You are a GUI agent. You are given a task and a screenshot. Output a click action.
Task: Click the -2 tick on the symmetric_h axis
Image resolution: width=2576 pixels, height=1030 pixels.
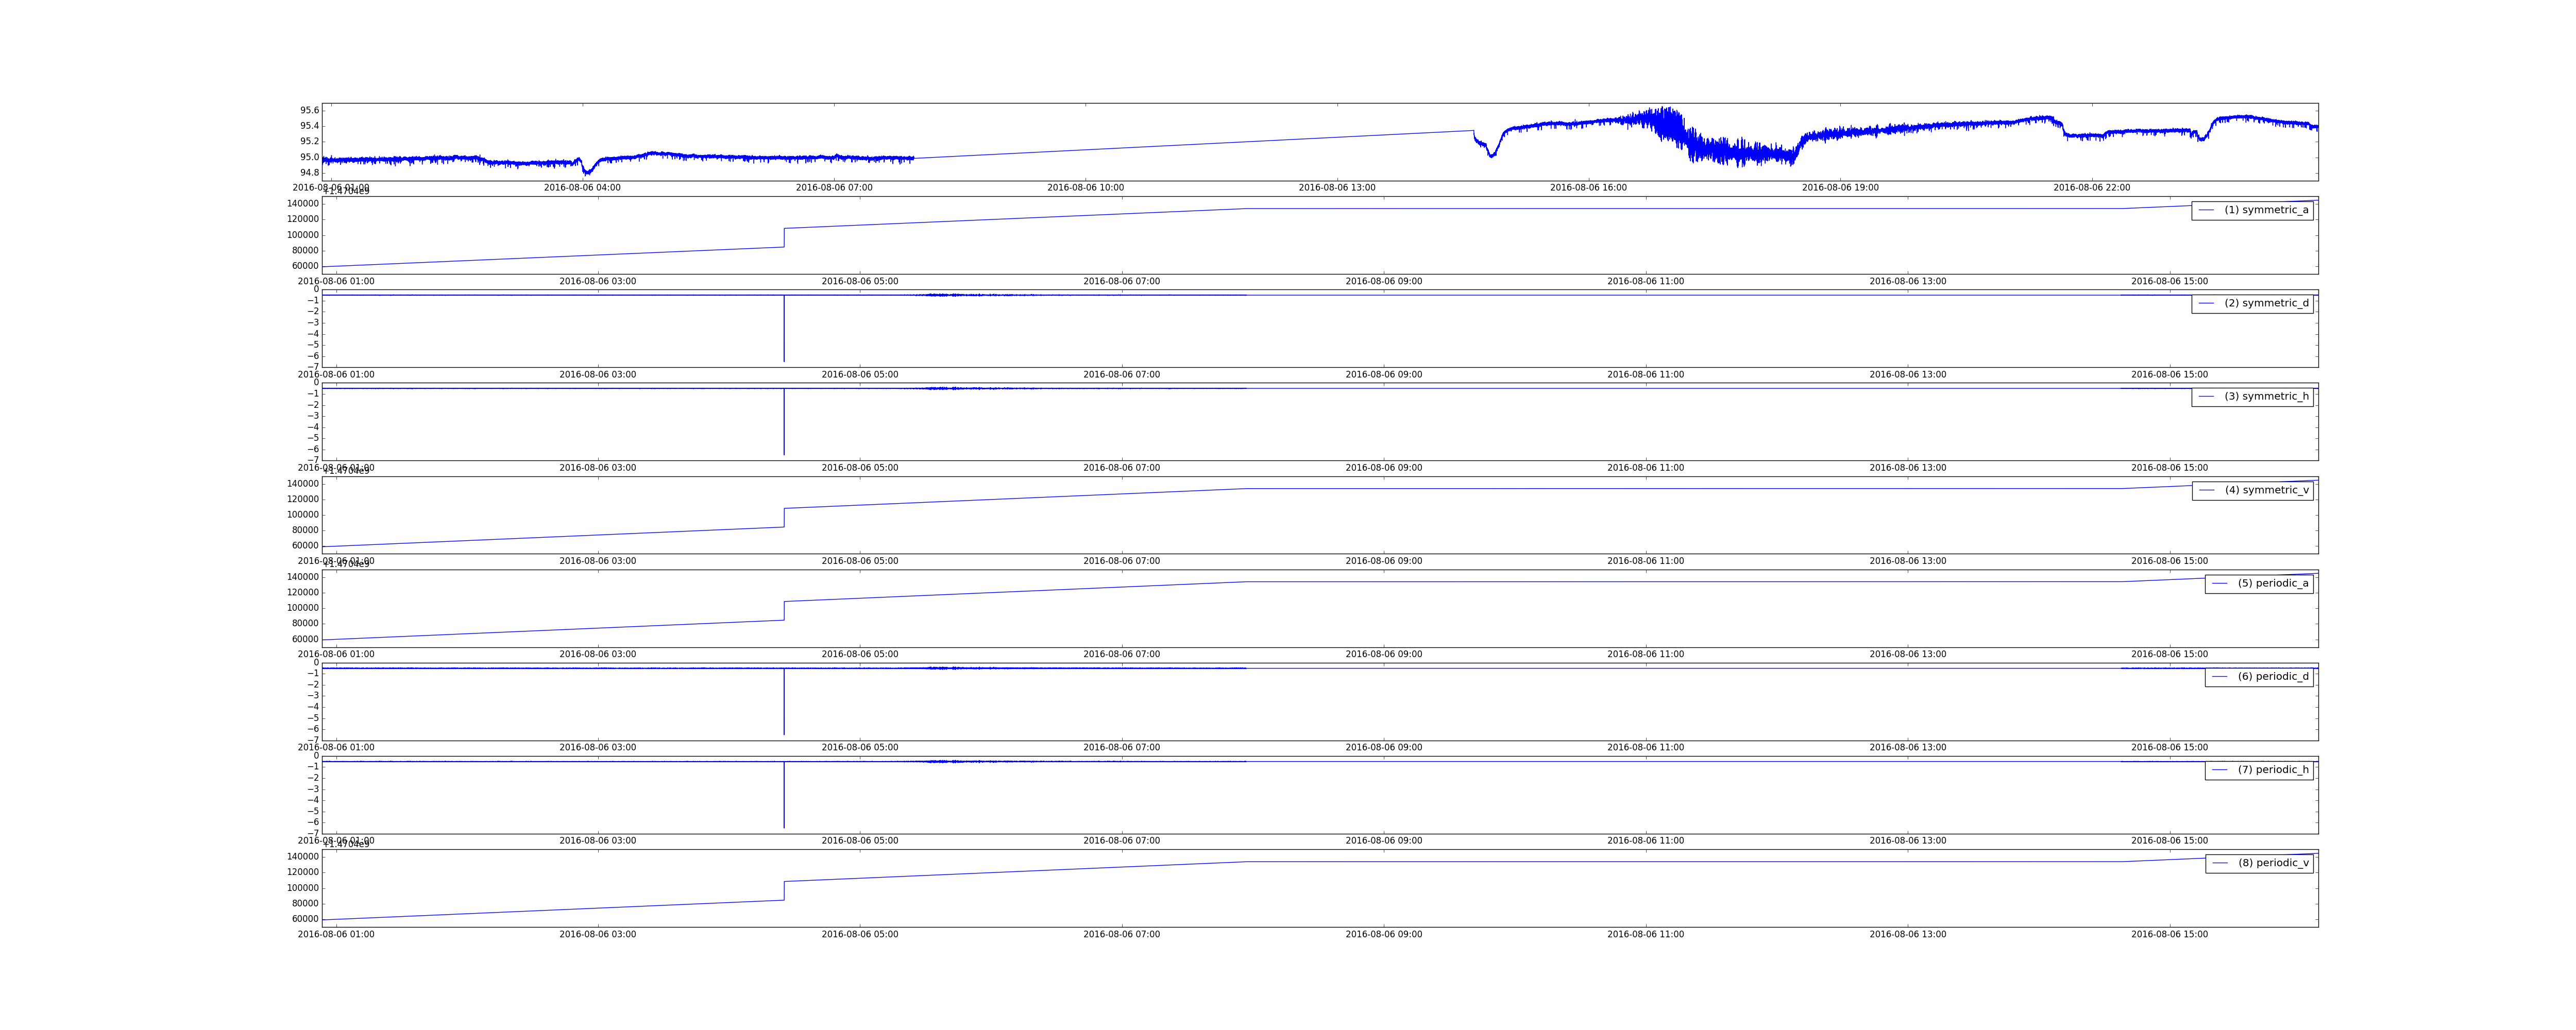click(313, 405)
